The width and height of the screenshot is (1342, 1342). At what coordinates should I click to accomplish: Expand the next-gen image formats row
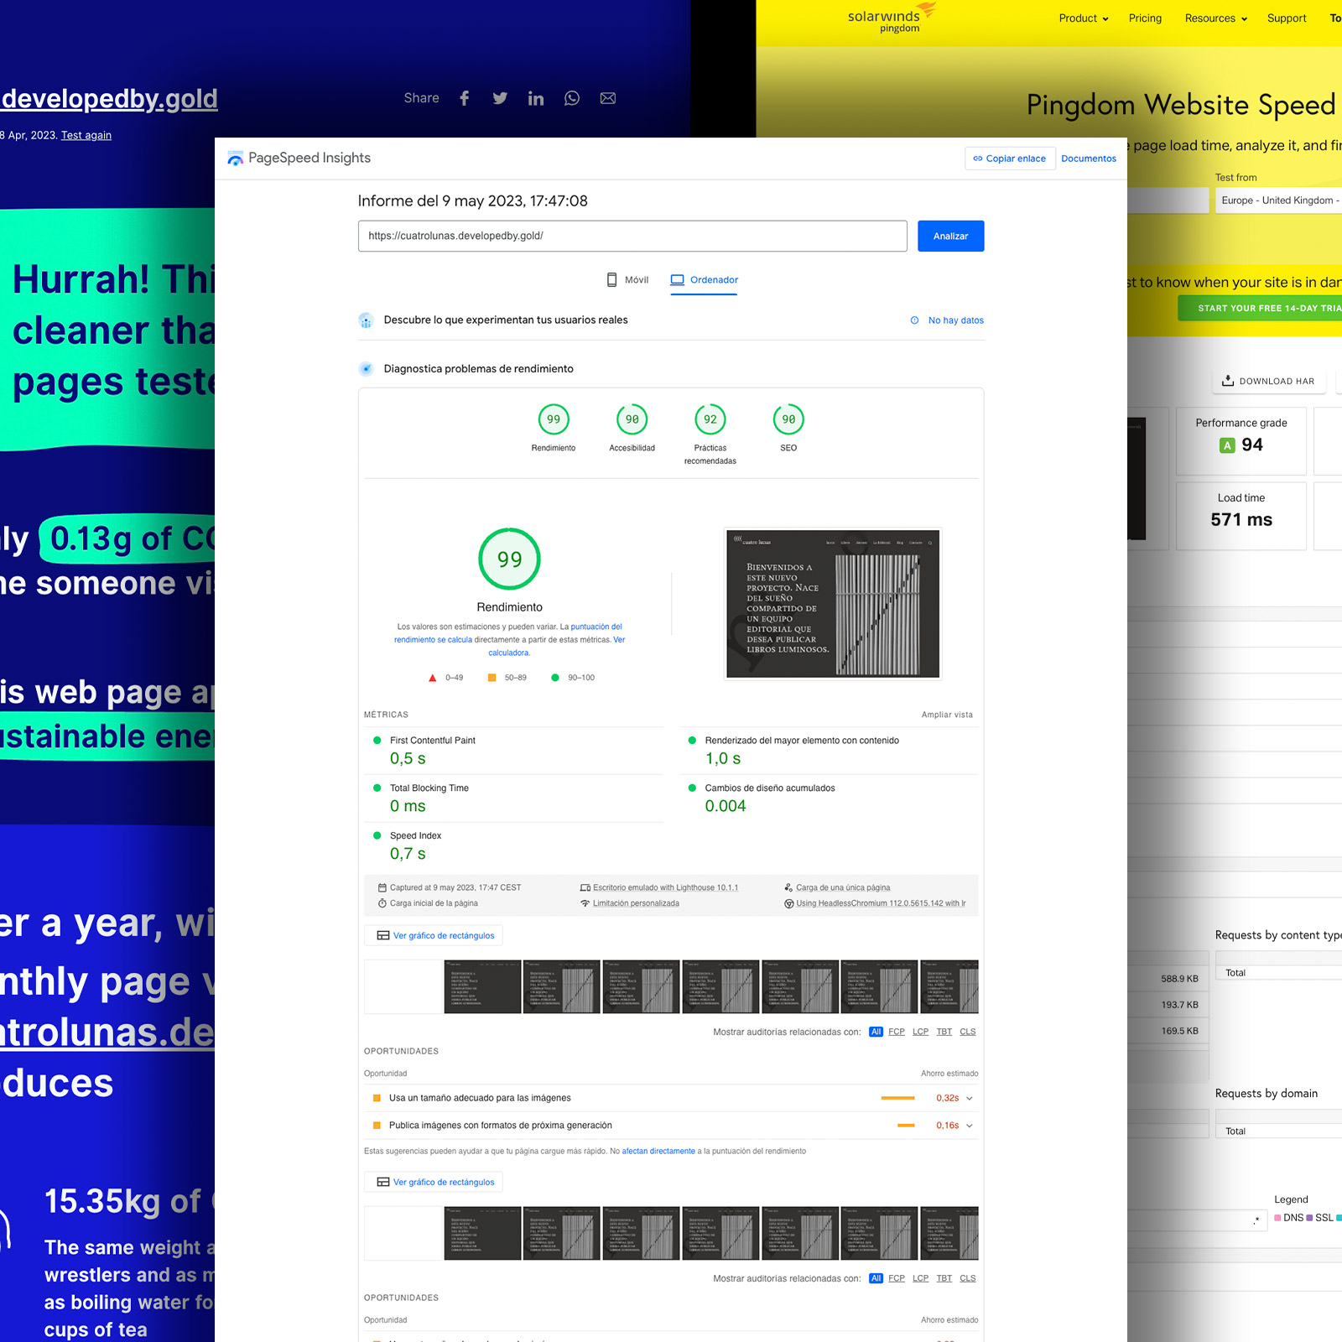(x=671, y=1126)
